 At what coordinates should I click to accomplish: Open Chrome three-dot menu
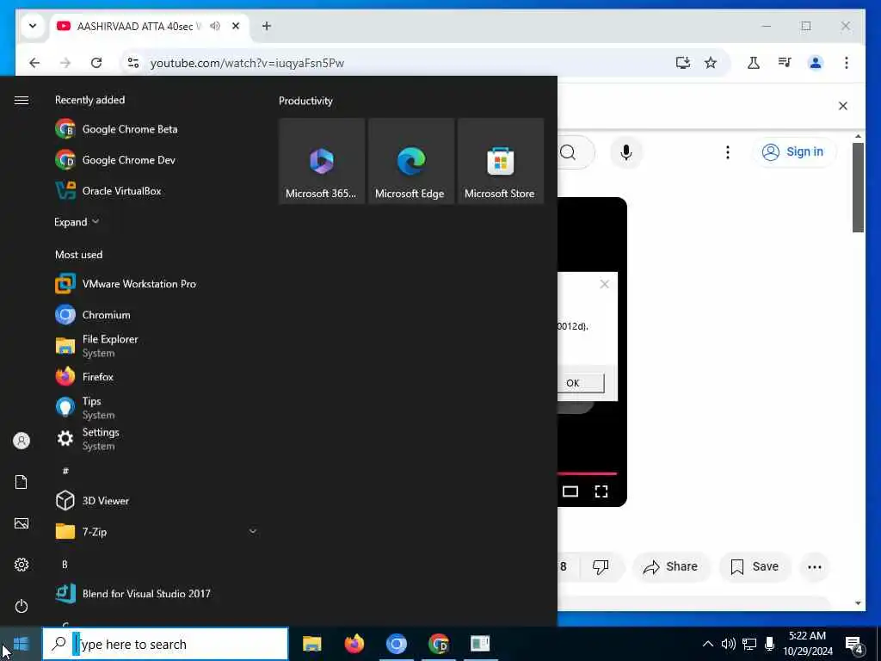(x=847, y=63)
